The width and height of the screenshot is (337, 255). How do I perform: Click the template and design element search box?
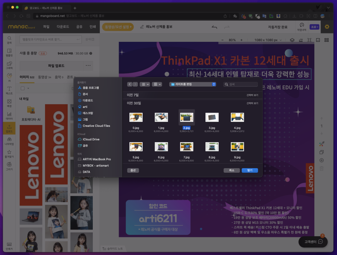coord(51,39)
